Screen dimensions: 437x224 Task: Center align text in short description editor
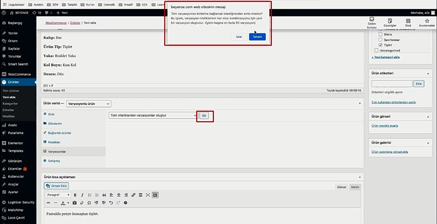pyautogui.click(x=119, y=195)
